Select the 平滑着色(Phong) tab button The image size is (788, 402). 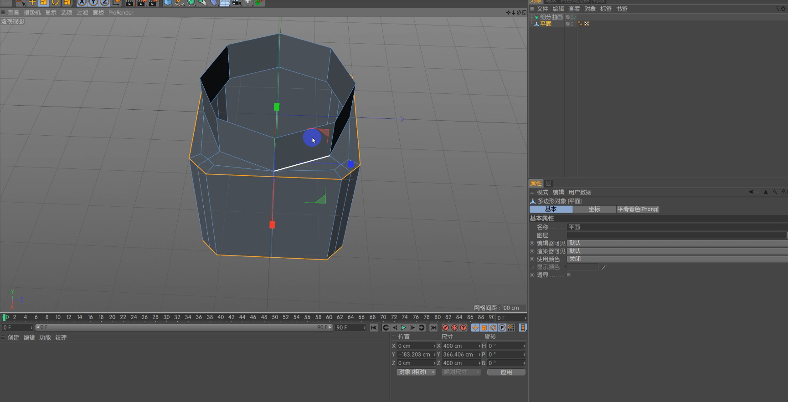tap(638, 209)
